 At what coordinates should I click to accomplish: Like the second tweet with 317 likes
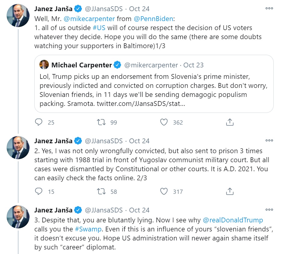click(x=164, y=191)
